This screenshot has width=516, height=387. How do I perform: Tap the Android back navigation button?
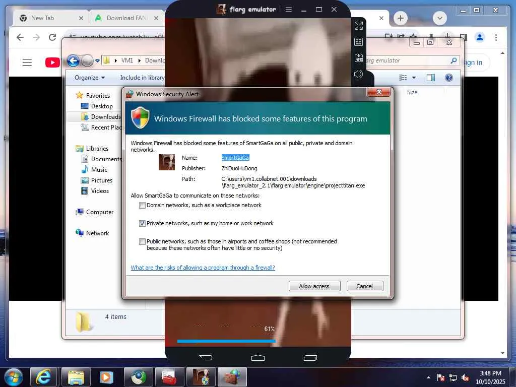(x=206, y=357)
